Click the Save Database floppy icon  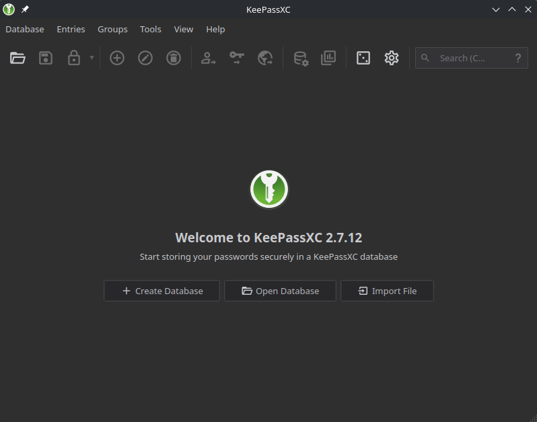46,58
